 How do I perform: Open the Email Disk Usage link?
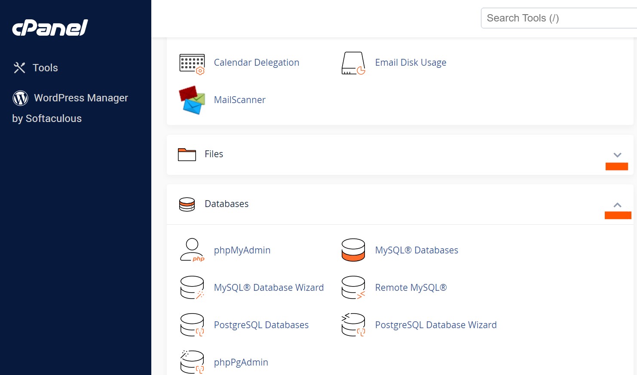(410, 63)
